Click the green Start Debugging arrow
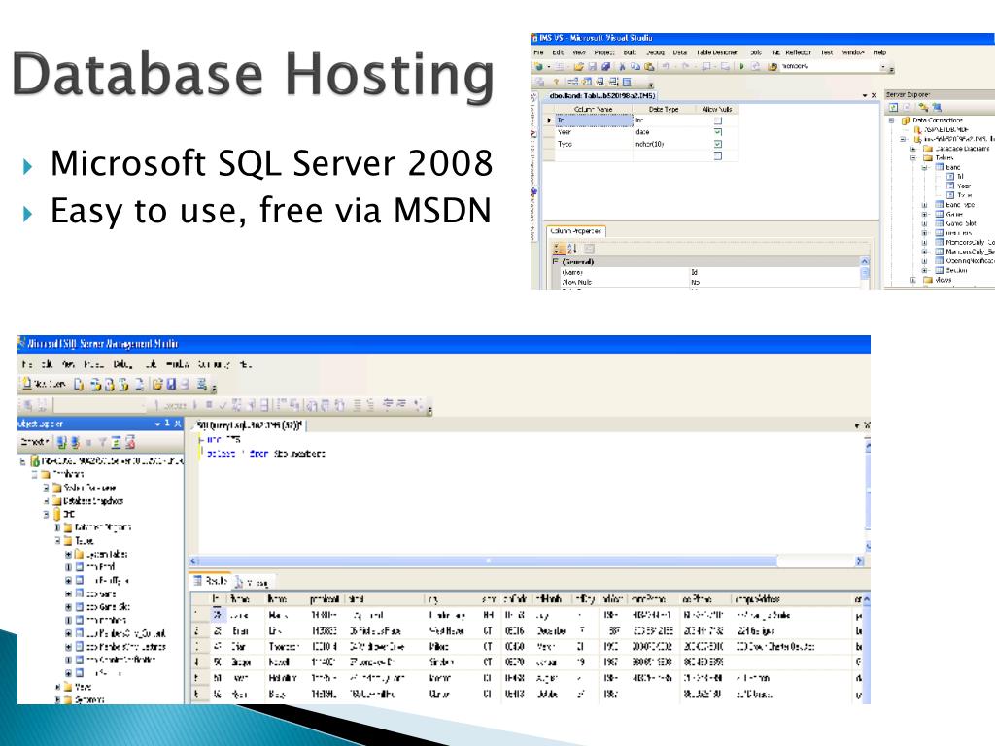The height and width of the screenshot is (746, 995). tap(741, 67)
